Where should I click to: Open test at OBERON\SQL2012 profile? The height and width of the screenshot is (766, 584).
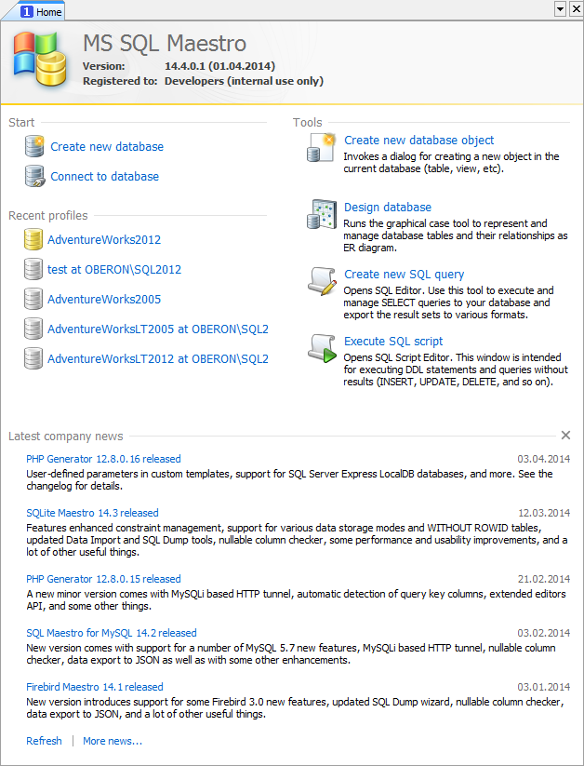point(114,270)
